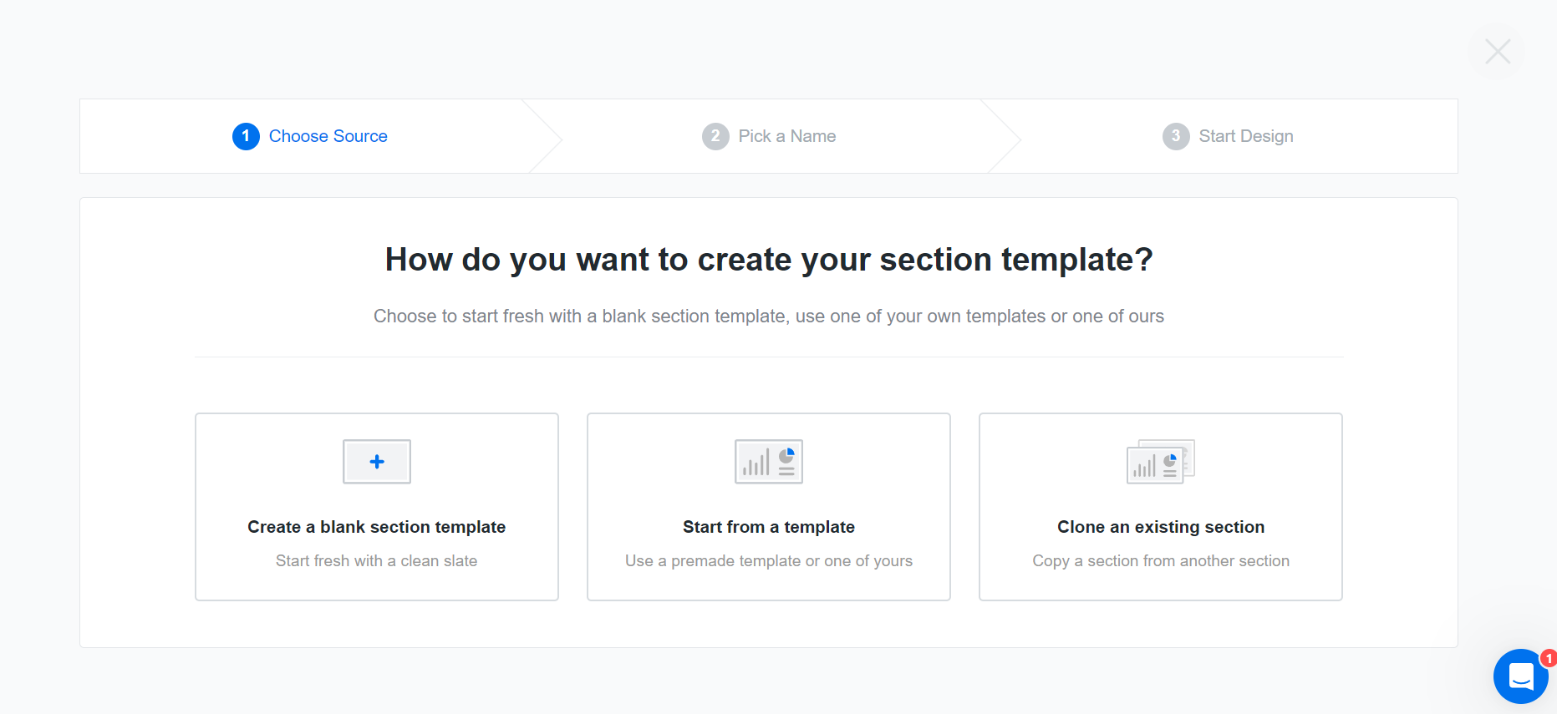Click the red chat notification badge
Image resolution: width=1557 pixels, height=714 pixels.
pyautogui.click(x=1549, y=659)
